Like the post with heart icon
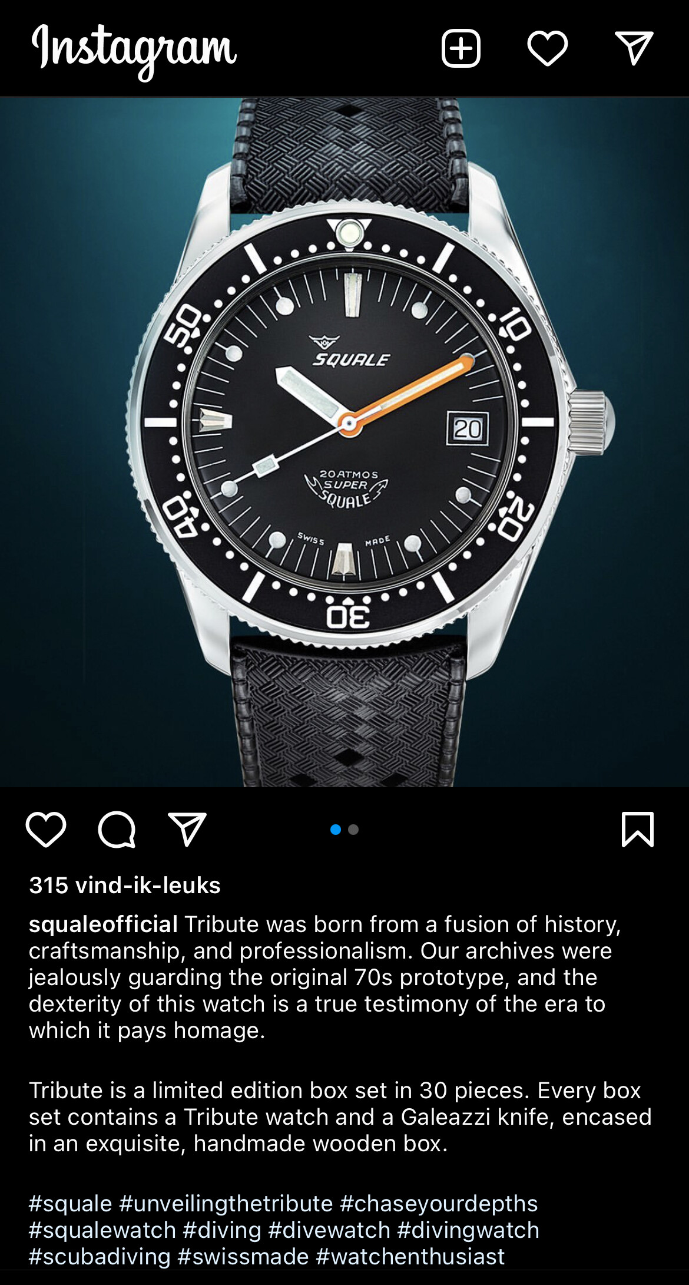This screenshot has width=689, height=1285. (46, 830)
